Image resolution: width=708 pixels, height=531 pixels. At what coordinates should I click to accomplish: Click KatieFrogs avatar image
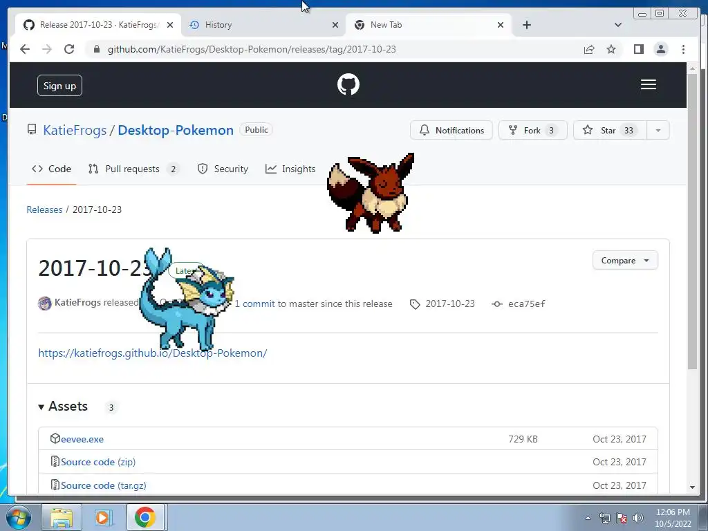[45, 303]
